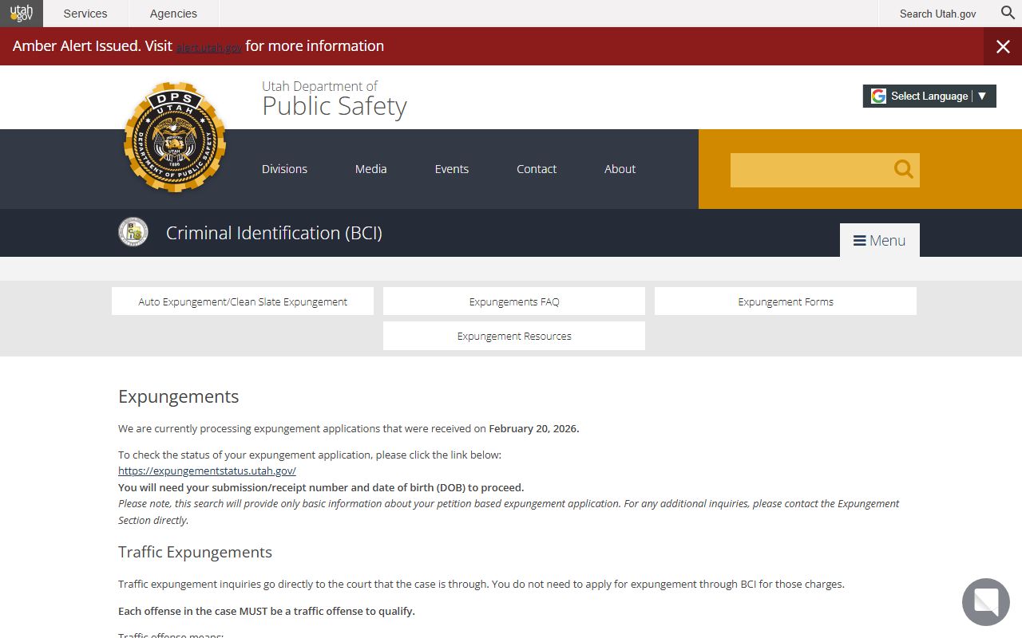The width and height of the screenshot is (1022, 638).
Task: Open the chat bubble widget
Action: coord(986,602)
